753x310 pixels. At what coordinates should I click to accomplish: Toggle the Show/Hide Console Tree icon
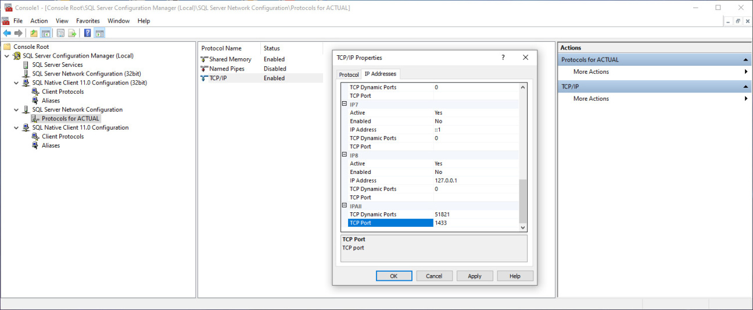coord(45,33)
